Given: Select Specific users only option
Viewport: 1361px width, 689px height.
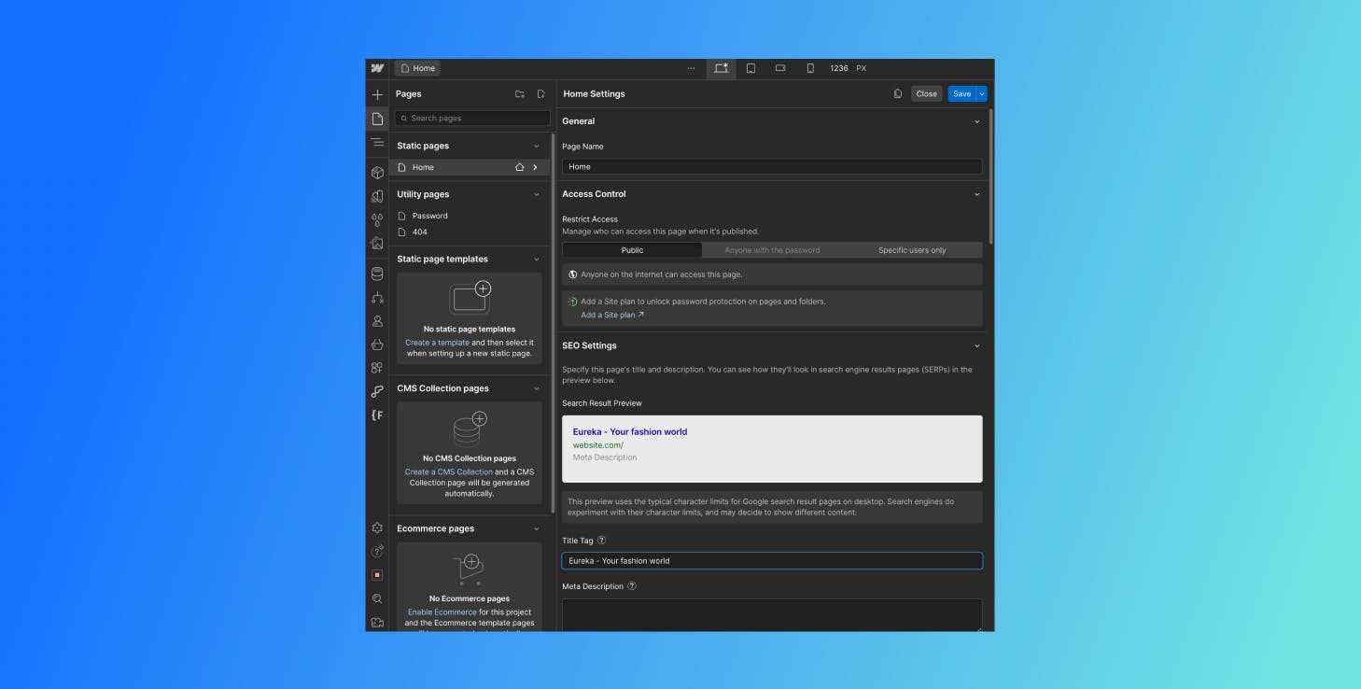Looking at the screenshot, I should 912,250.
